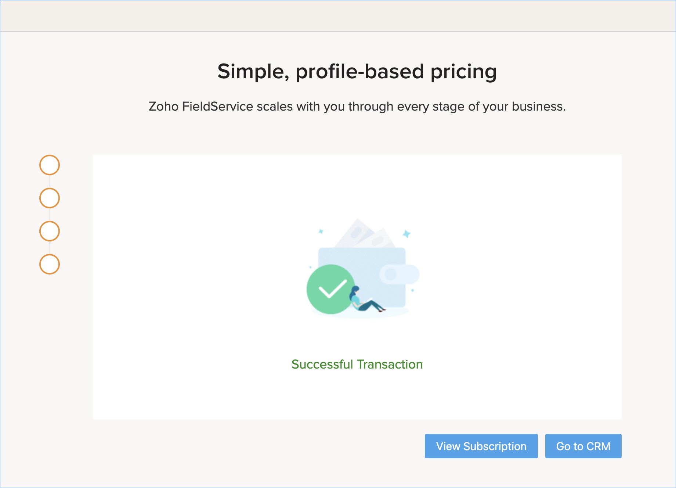Viewport: 676px width, 488px height.
Task: Click the Zoho FieldService subtitle text
Action: pyautogui.click(x=357, y=107)
